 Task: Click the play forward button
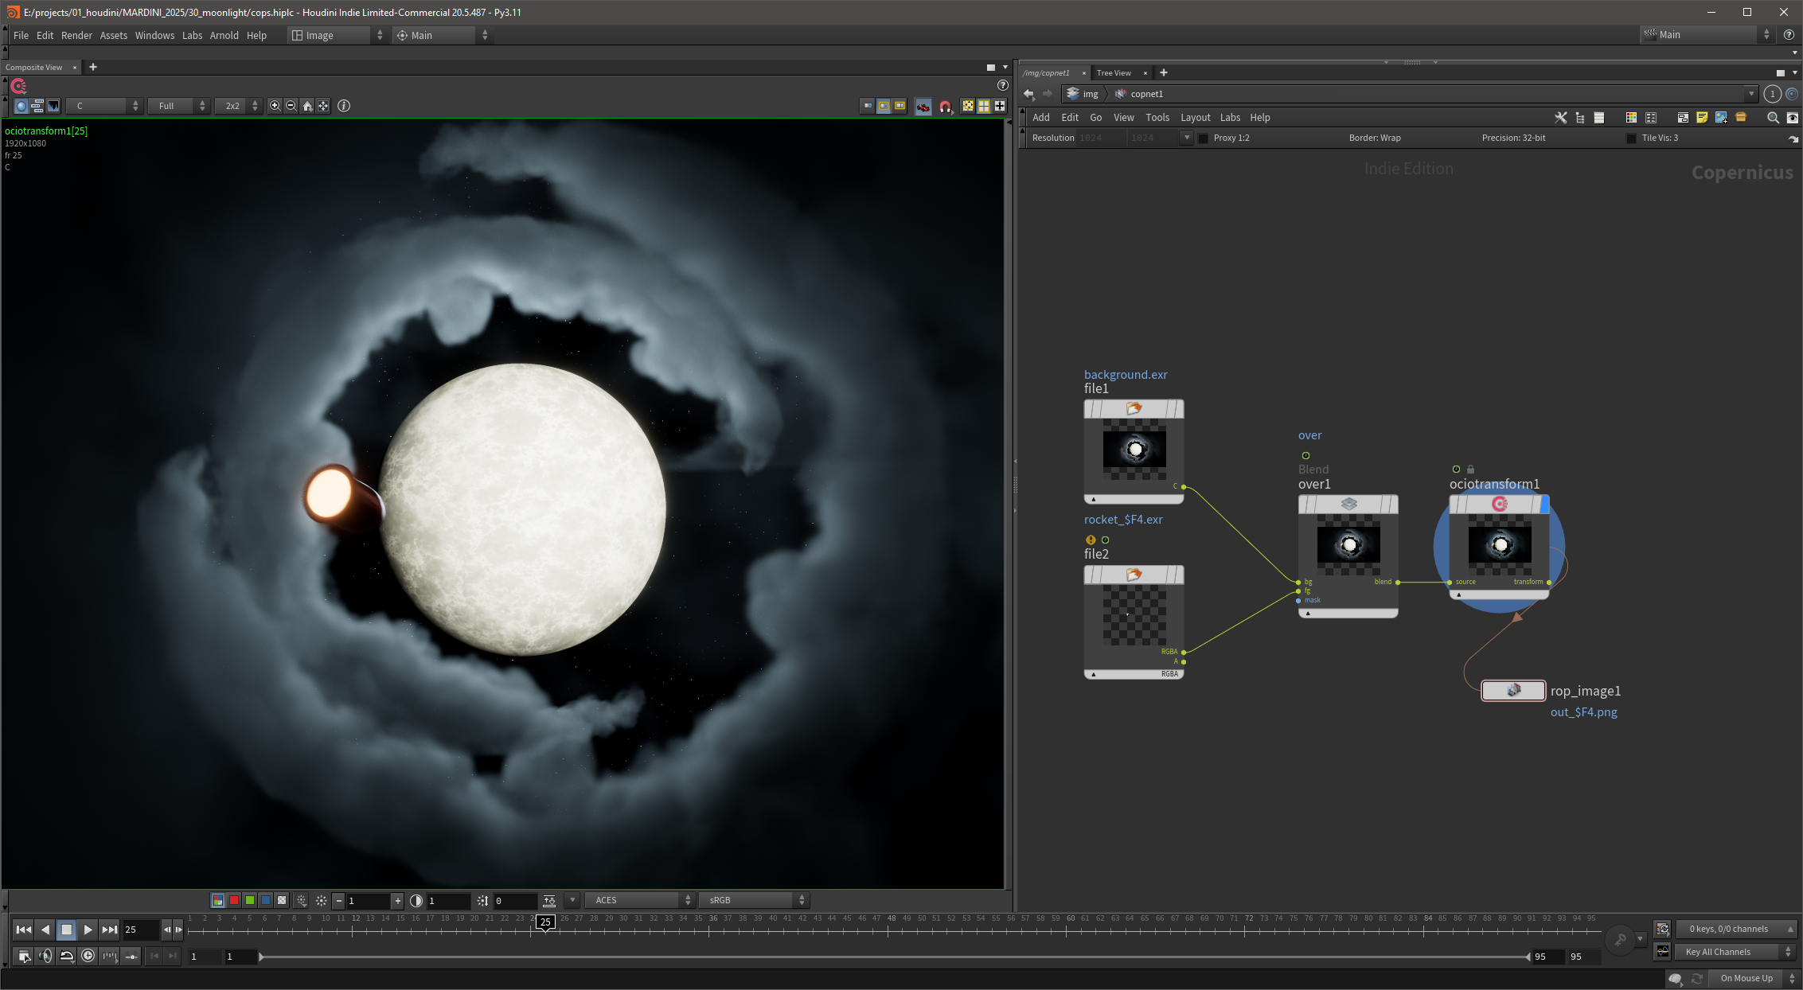(x=88, y=930)
